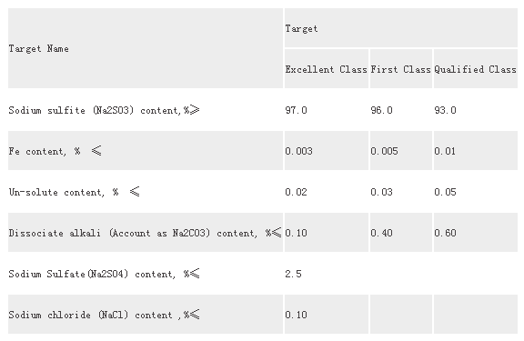Click the 0.40 value cell
Image resolution: width=524 pixels, height=341 pixels.
(401, 233)
